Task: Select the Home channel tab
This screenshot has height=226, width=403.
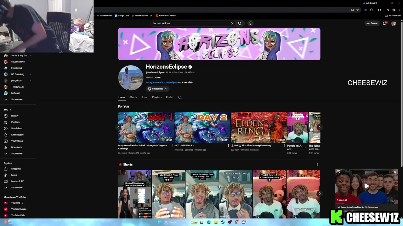Action: coord(122,97)
